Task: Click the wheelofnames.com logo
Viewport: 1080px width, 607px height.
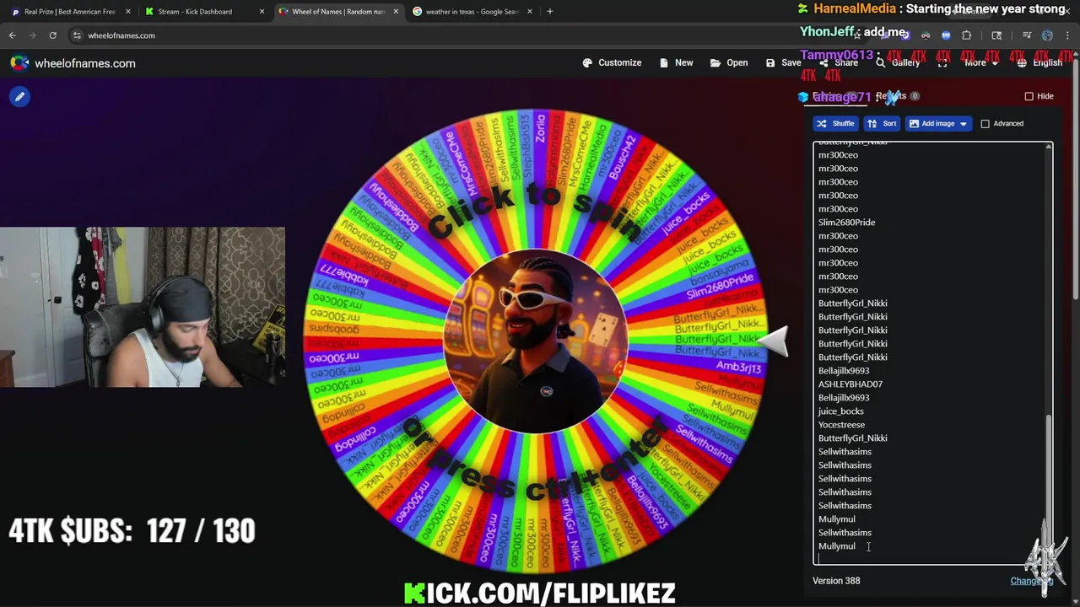Action: click(x=73, y=63)
